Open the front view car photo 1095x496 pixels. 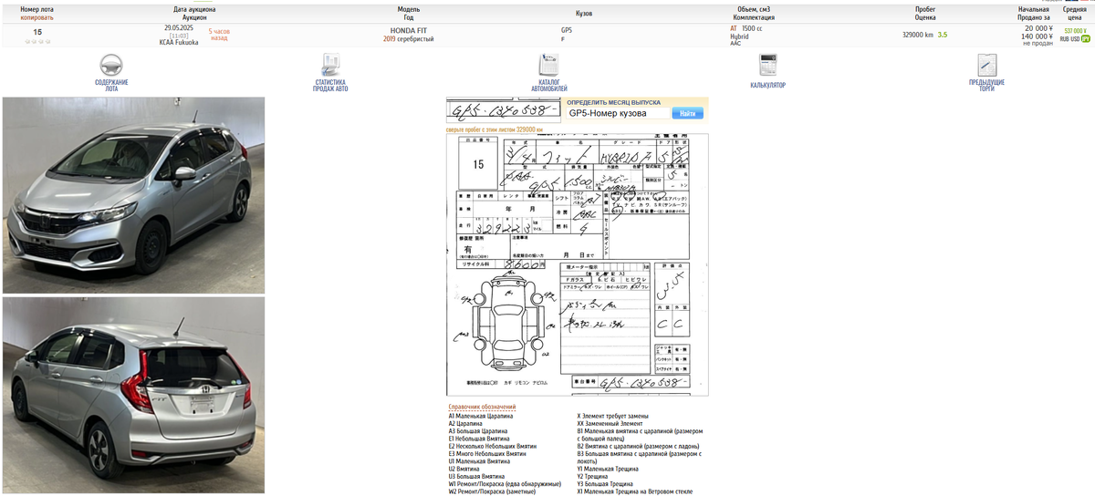(134, 195)
